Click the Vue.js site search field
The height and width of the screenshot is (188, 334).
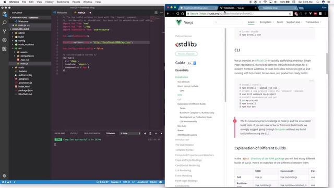coord(229,22)
